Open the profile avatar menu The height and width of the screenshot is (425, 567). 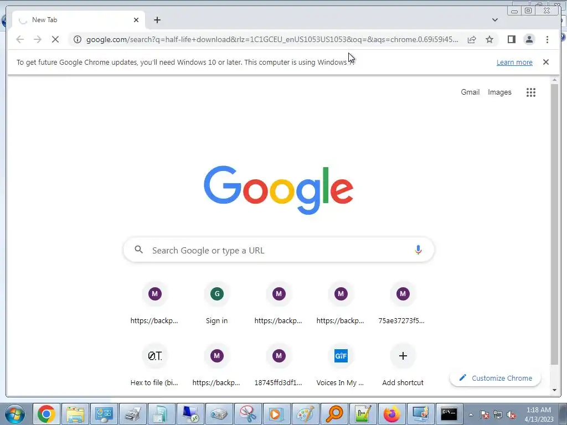[529, 39]
